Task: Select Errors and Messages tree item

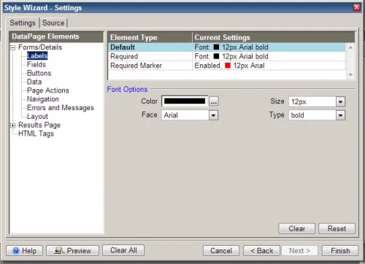Action: click(61, 108)
